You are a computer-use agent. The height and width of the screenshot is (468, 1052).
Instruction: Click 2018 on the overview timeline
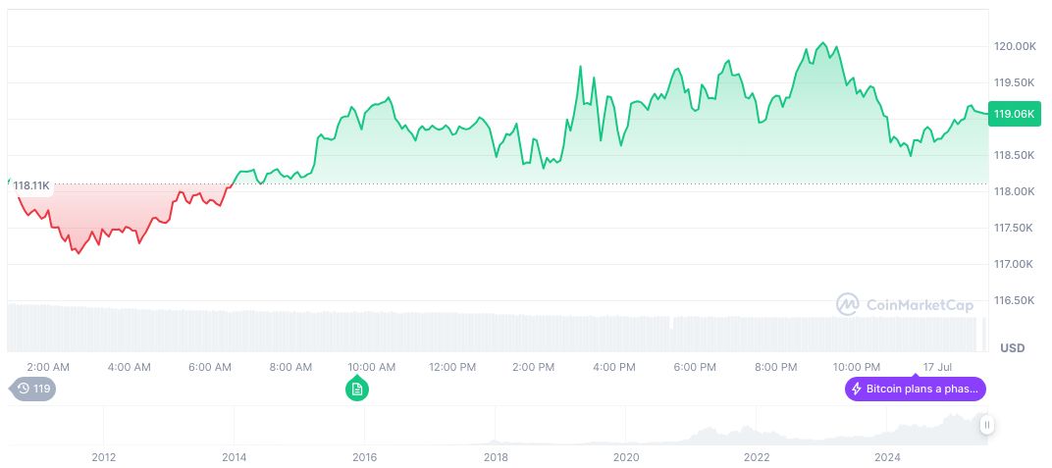496,457
